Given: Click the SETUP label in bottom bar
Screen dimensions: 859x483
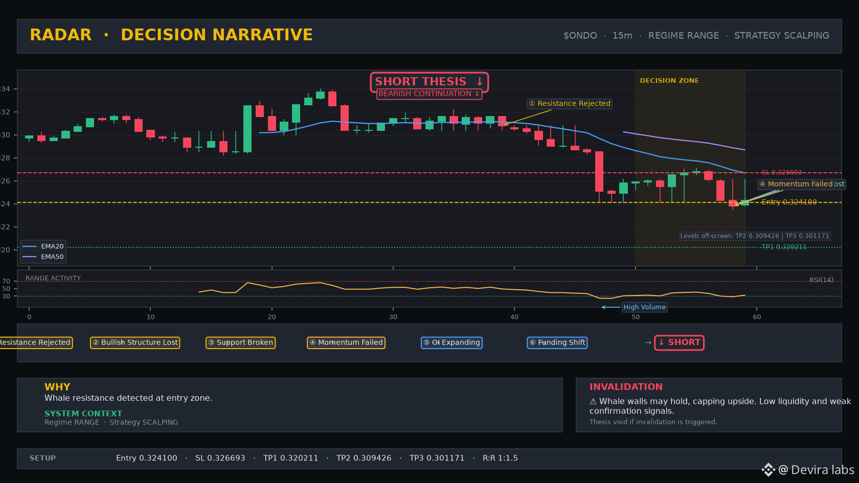Looking at the screenshot, I should pyautogui.click(x=43, y=458).
